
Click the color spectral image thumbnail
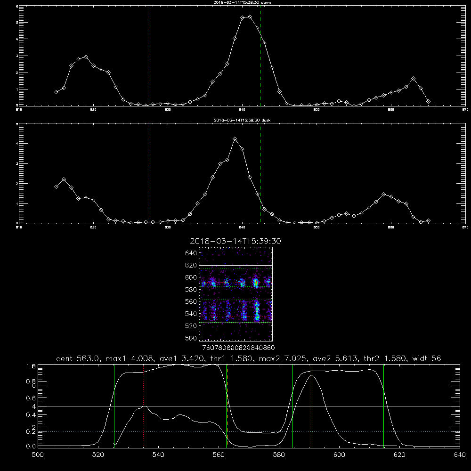click(235, 294)
